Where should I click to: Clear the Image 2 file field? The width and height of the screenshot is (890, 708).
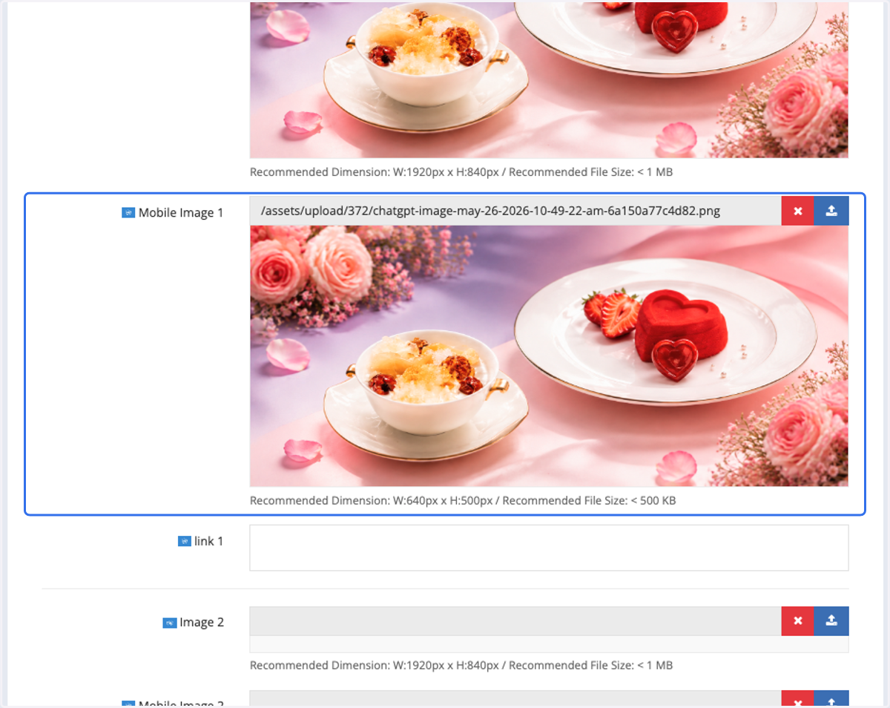tap(798, 621)
